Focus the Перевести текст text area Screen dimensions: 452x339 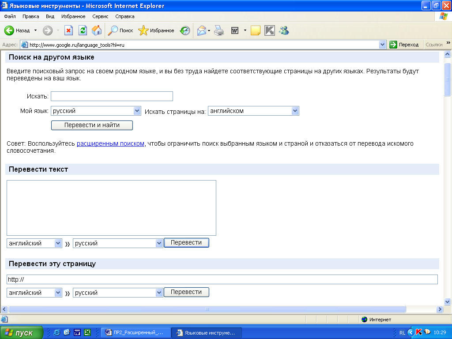(x=111, y=208)
